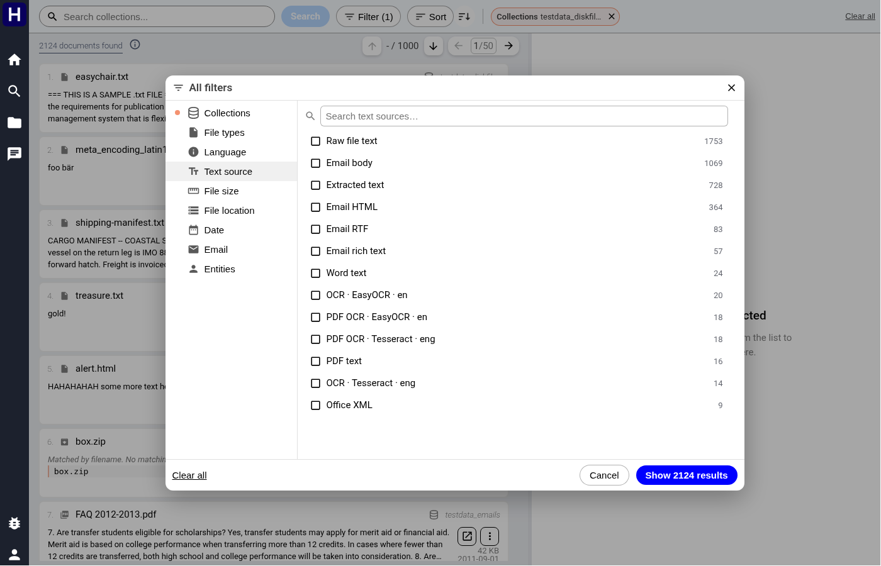Select the Email filter category

tap(232, 250)
